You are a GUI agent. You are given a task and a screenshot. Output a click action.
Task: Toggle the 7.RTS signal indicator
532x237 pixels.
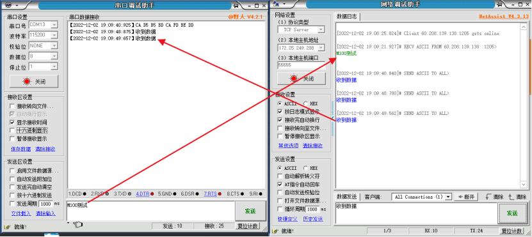[x=213, y=194]
